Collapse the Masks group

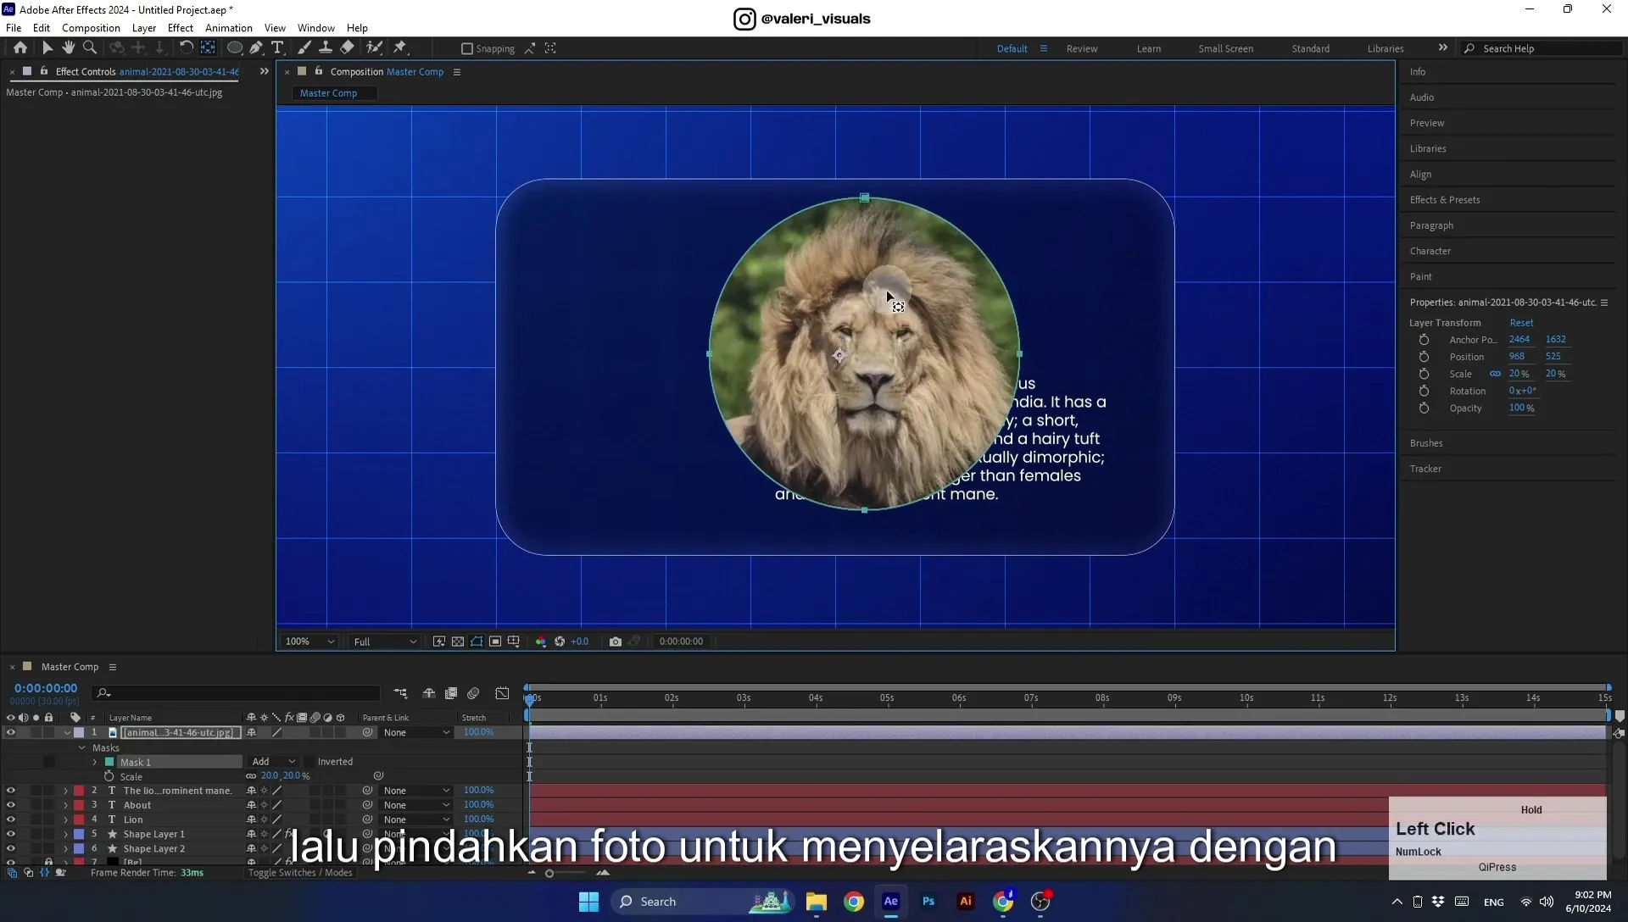(82, 747)
